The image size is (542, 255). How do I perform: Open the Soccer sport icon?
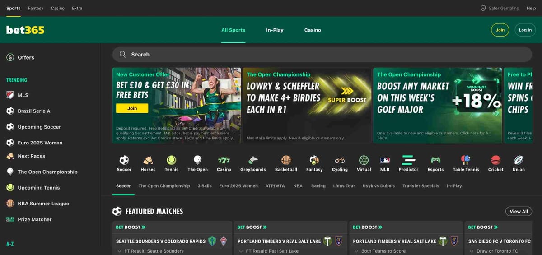click(x=124, y=160)
